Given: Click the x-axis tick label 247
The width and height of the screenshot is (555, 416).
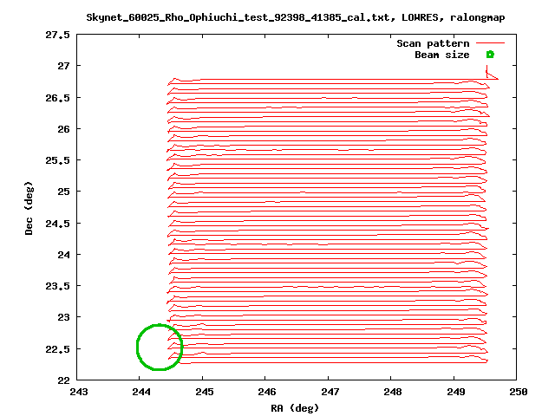Looking at the screenshot, I should tap(330, 392).
